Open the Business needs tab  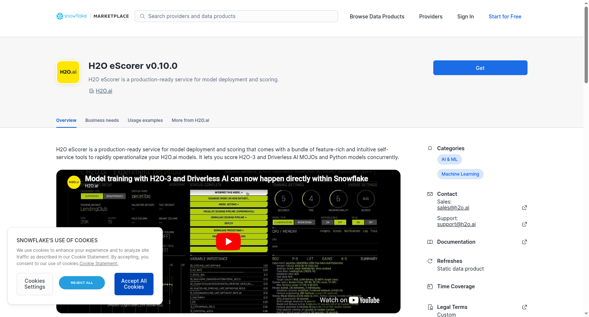(102, 120)
